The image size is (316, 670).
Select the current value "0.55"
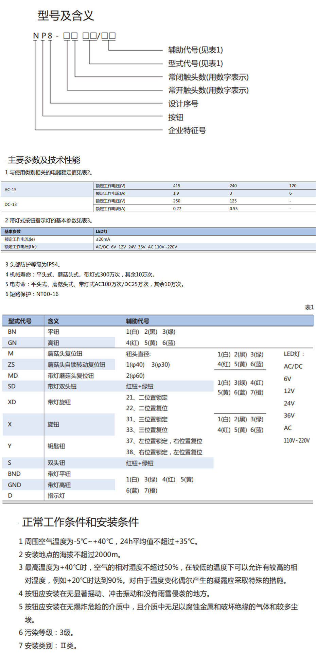(233, 209)
